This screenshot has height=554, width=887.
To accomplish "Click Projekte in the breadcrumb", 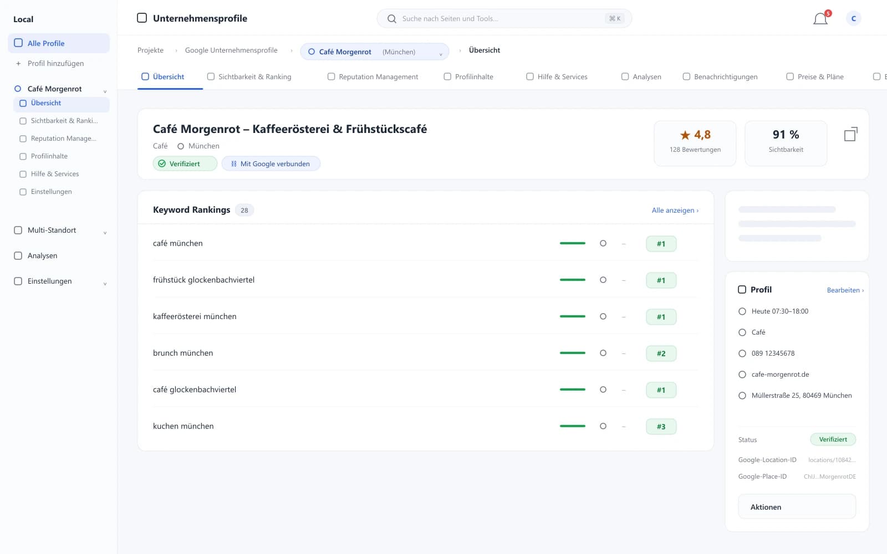I will [150, 50].
